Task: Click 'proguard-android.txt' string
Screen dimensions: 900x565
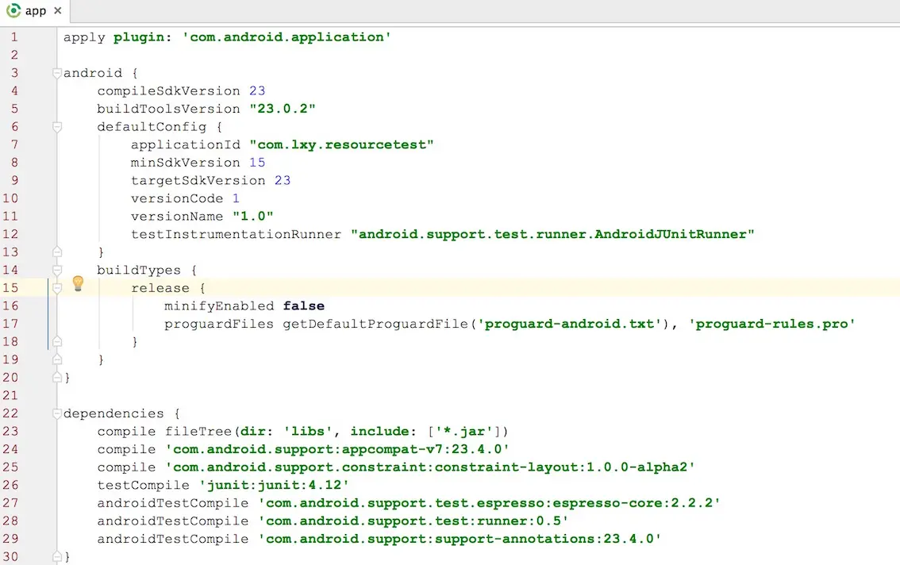Action: [x=569, y=324]
